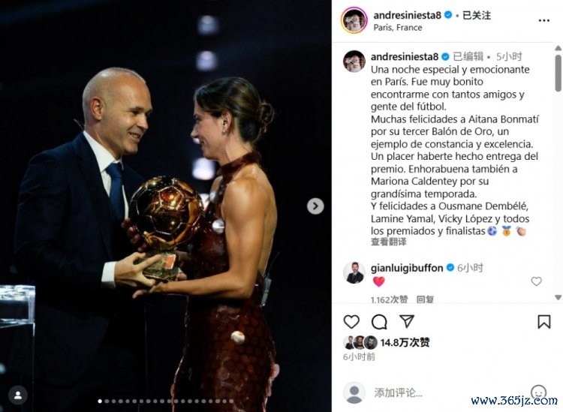Open the three-dot more options menu

544,20
